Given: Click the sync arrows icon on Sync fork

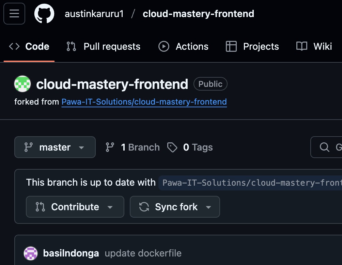Looking at the screenshot, I should coord(144,207).
